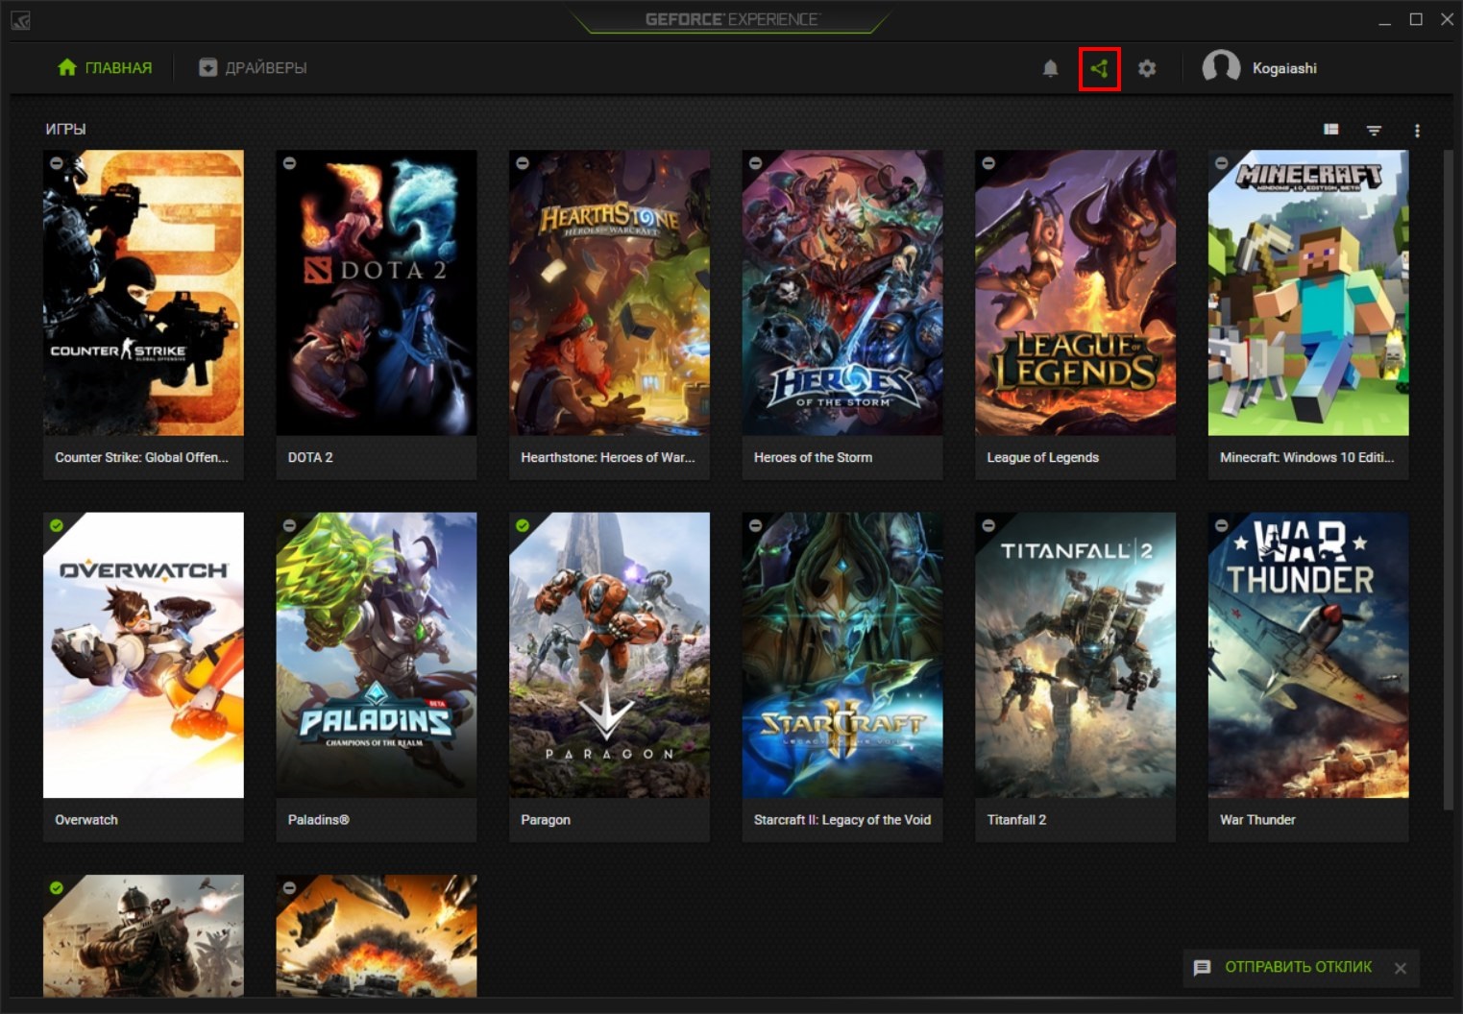Image resolution: width=1463 pixels, height=1014 pixels.
Task: Click the GeForce Experience logo icon
Action: 19,19
